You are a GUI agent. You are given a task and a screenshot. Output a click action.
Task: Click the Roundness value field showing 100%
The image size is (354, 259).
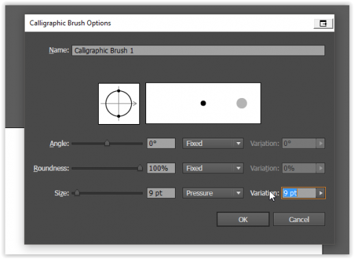pos(161,169)
